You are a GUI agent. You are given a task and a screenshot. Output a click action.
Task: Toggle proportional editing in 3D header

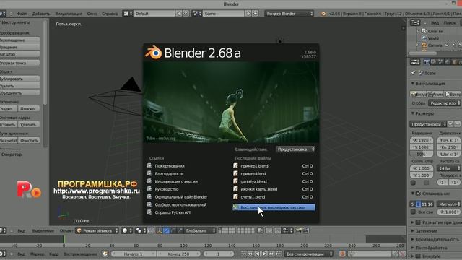pyautogui.click(x=269, y=230)
